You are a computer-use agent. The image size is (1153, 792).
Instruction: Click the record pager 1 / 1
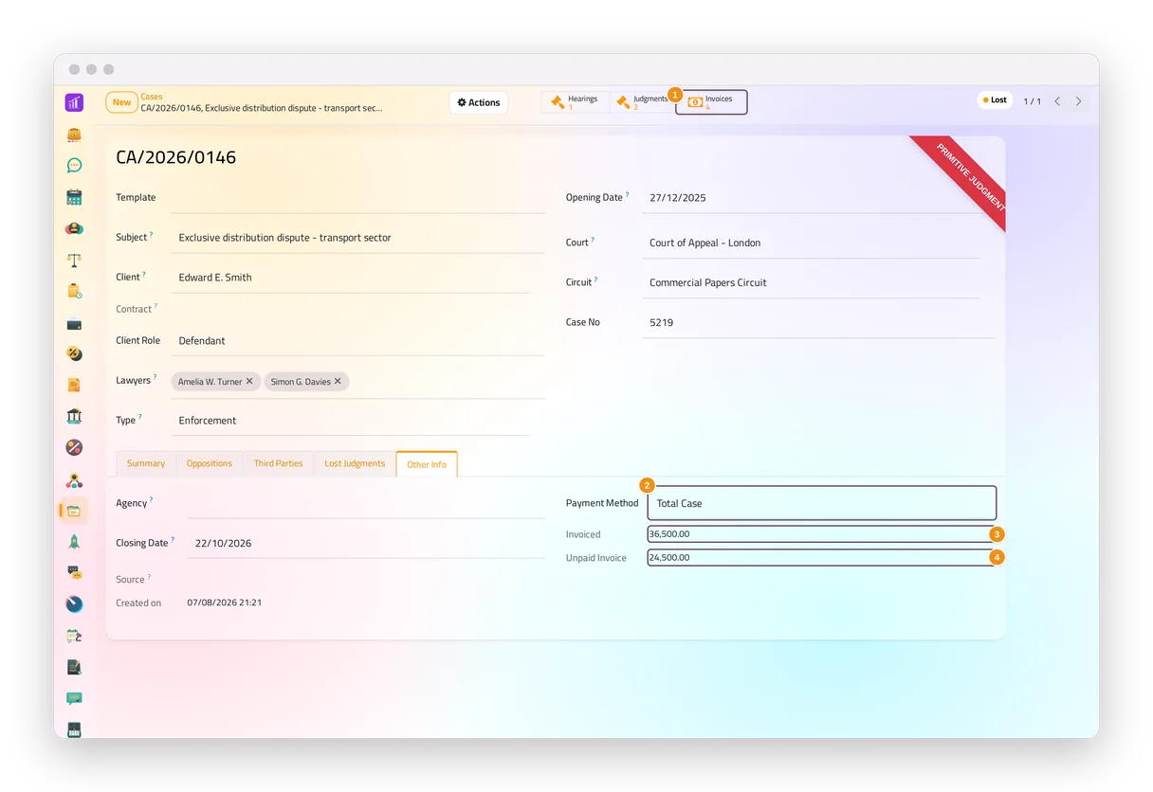coord(1032,101)
